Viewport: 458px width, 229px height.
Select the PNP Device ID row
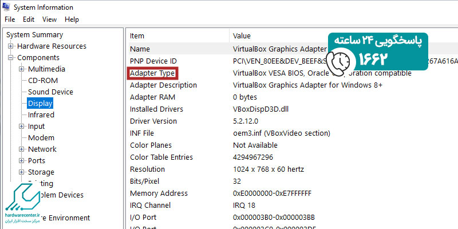tap(293, 61)
